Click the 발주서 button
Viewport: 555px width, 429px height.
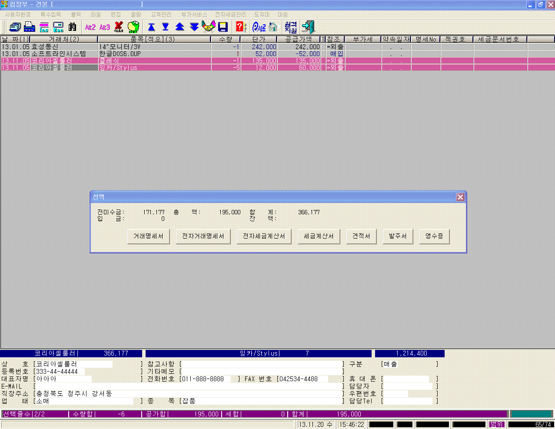(398, 236)
